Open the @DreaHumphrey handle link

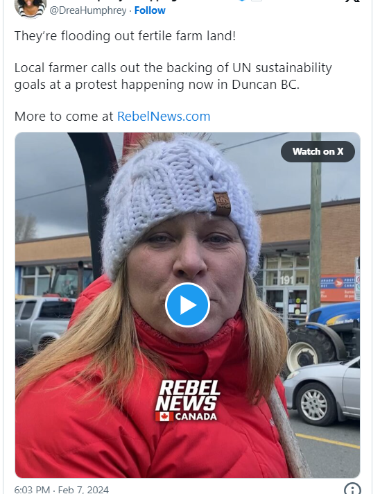point(88,10)
